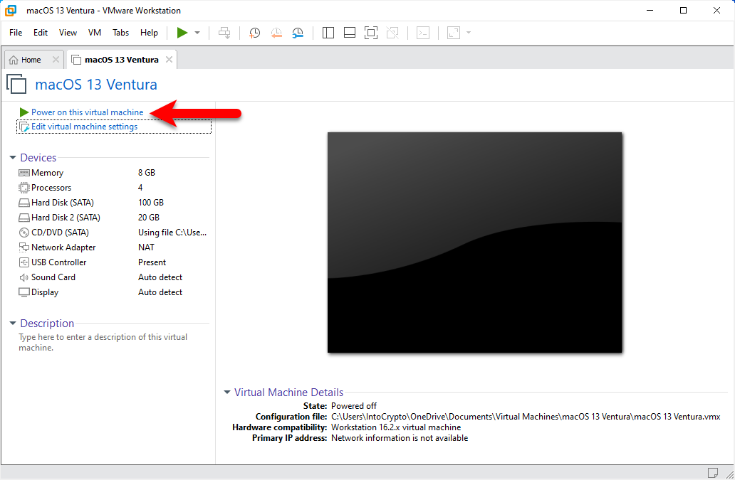Switch to the Home tab
The width and height of the screenshot is (735, 480).
pos(31,60)
